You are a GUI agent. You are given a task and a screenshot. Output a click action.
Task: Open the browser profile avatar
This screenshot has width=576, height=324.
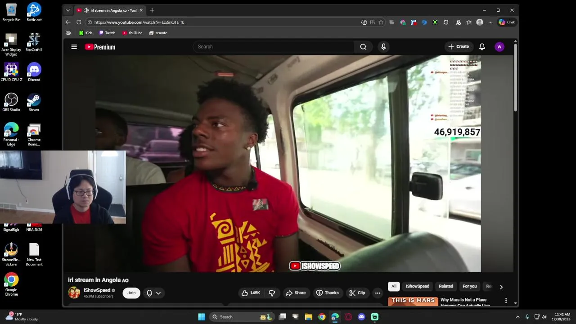coord(480,22)
